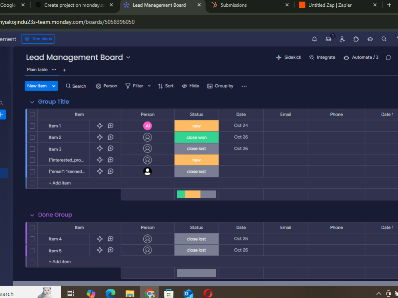This screenshot has width=398, height=298.
Task: Check the Item 3 checkbox
Action: [x=32, y=149]
